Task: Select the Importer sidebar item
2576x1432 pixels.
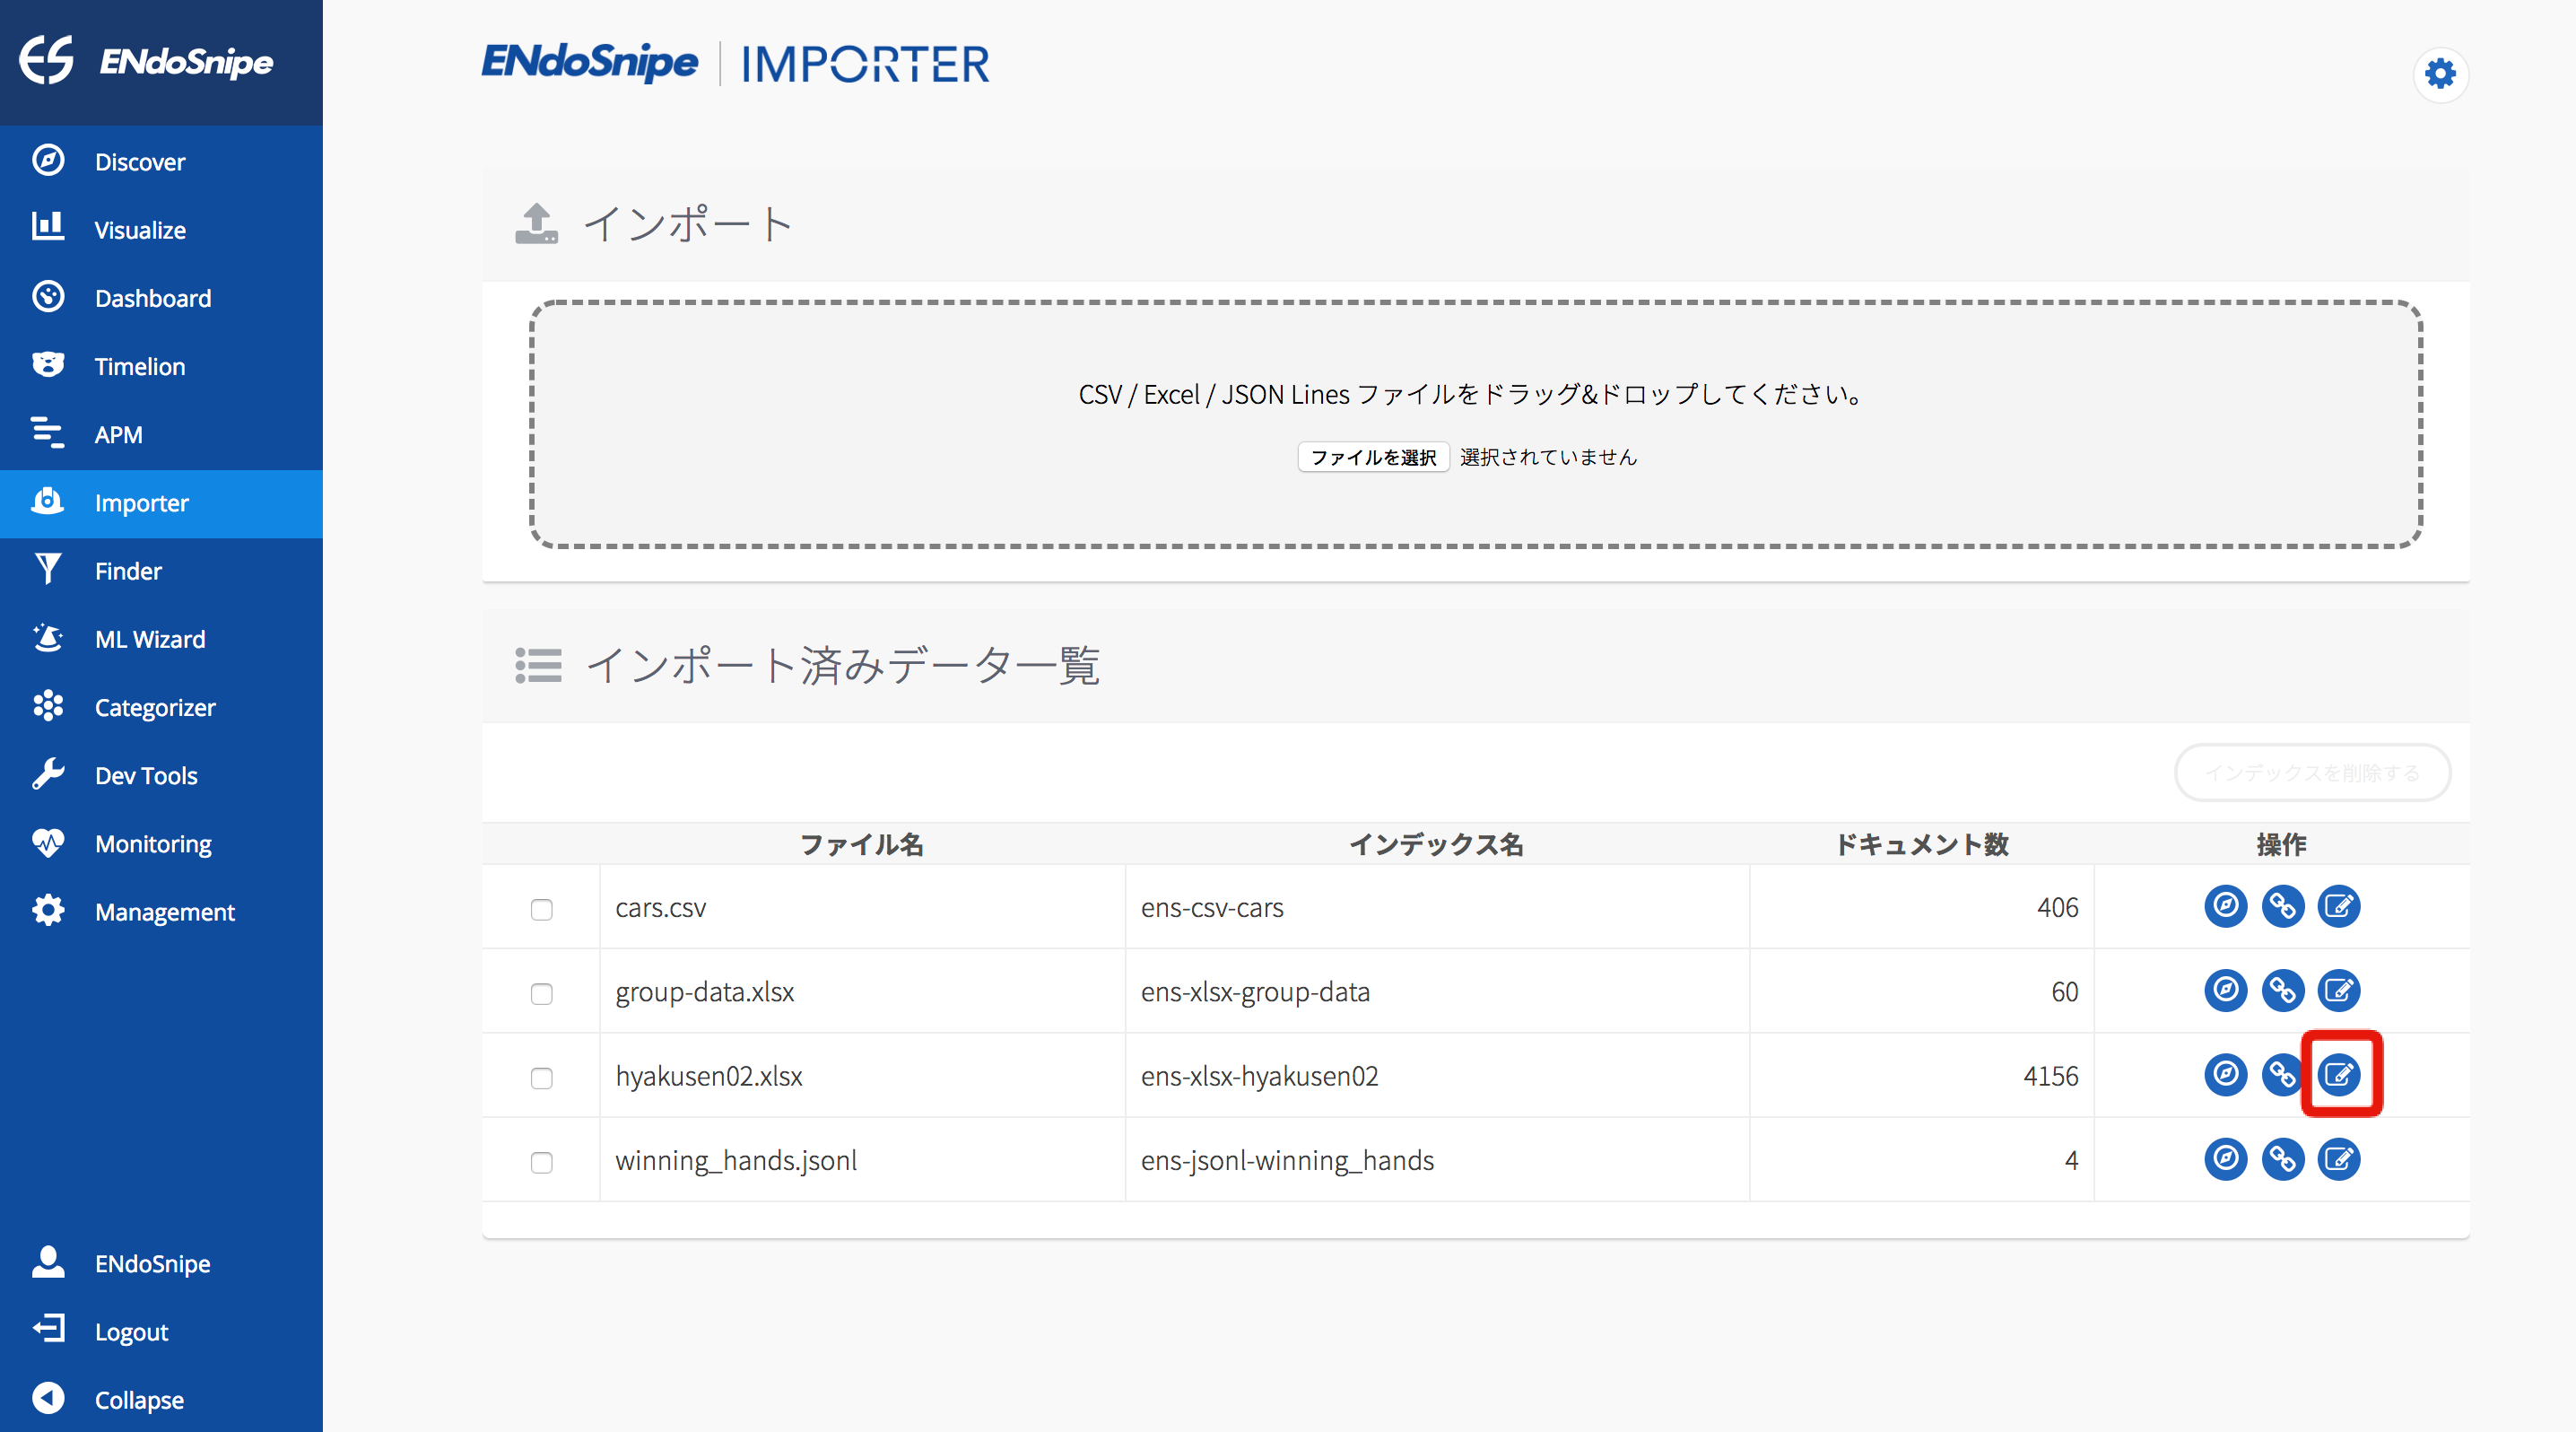Action: 161,503
